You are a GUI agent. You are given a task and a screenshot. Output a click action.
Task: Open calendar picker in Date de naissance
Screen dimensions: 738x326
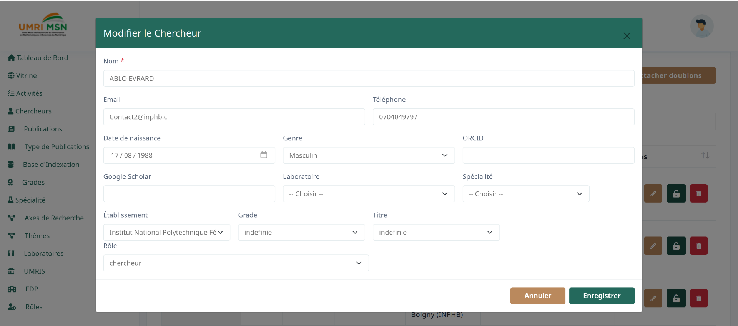click(x=264, y=155)
